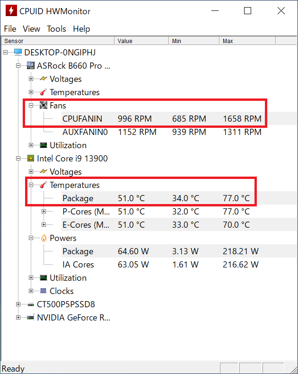This screenshot has height=374, width=298.
Task: Select the DESKTOP-0NGIPHJ tree label
Action: (60, 52)
